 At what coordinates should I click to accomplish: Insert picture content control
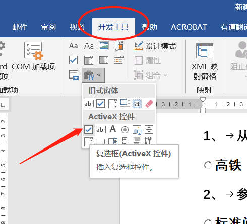104,46
